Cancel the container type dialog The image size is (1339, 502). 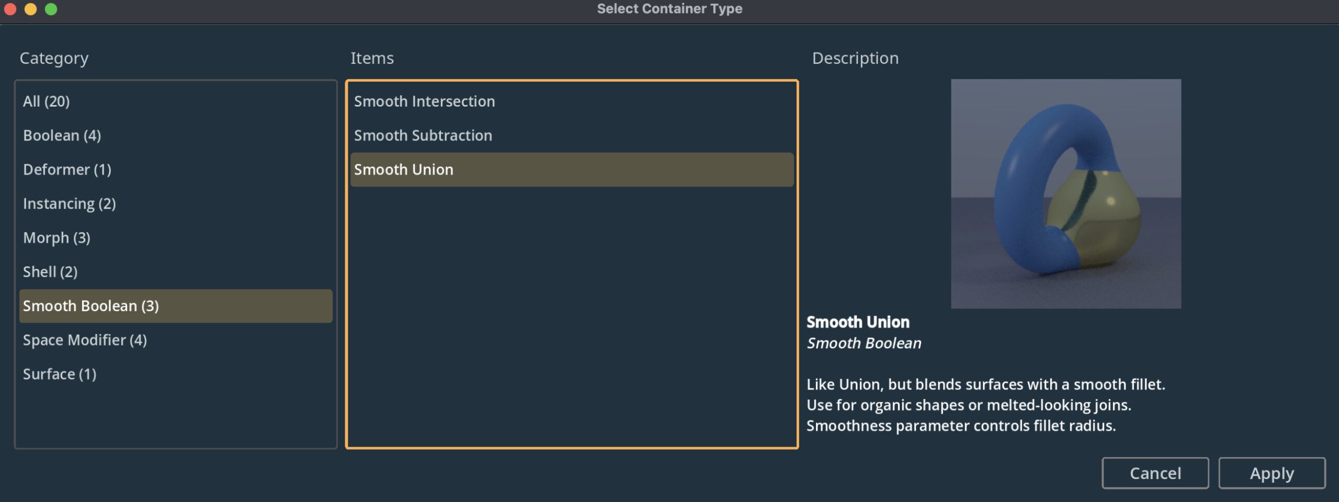(1155, 473)
